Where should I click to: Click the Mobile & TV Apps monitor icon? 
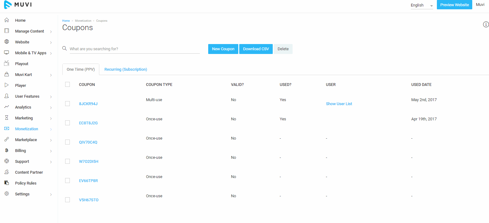click(x=7, y=52)
